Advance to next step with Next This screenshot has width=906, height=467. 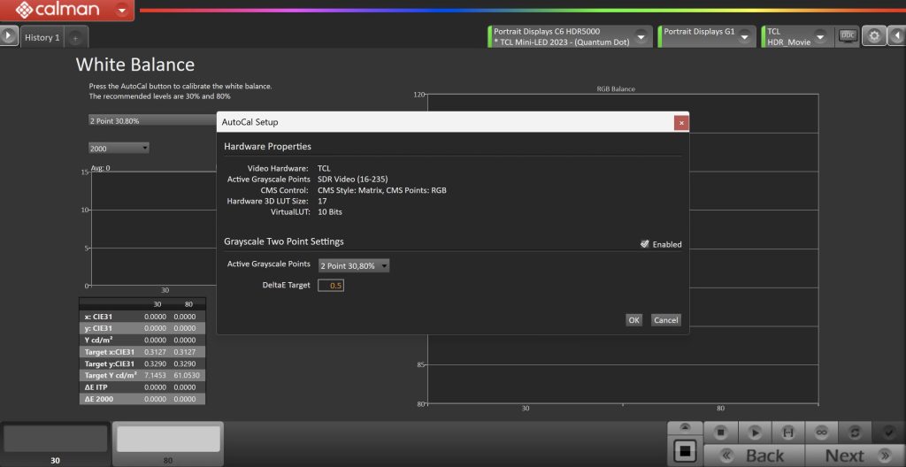click(x=855, y=456)
